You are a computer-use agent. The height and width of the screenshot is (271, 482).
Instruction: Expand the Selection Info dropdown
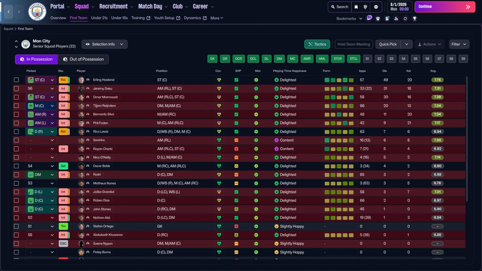[x=105, y=44]
